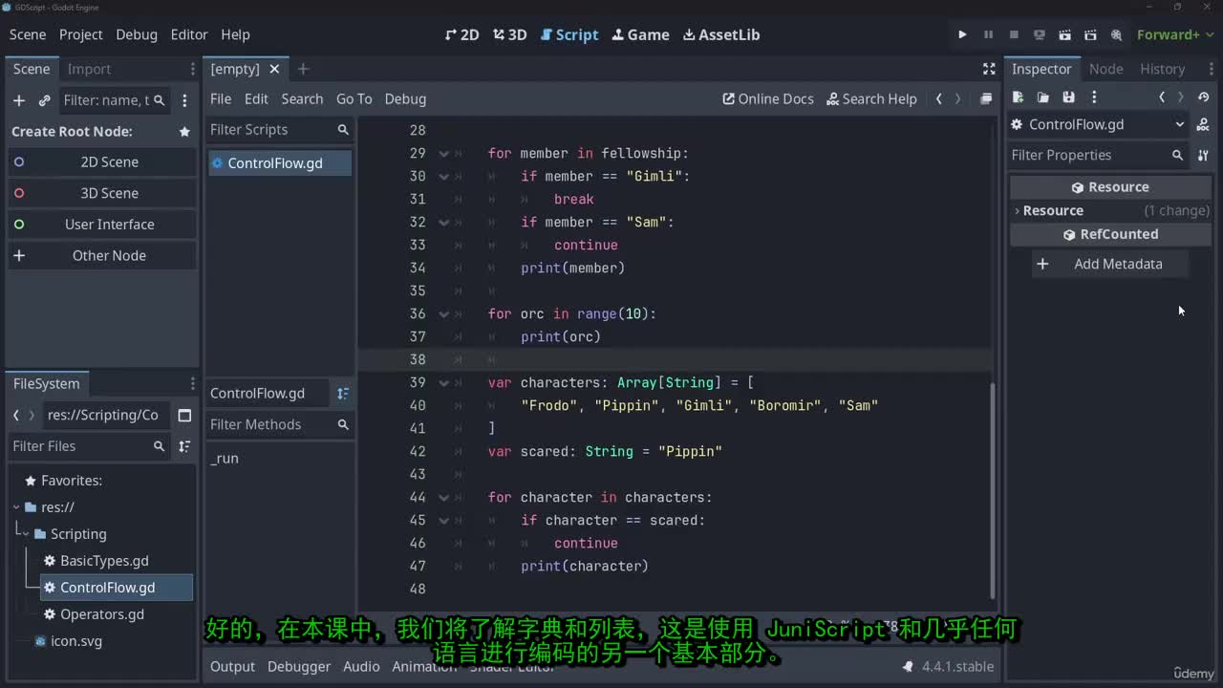Jump to the _run method
This screenshot has width=1223, height=688.
225,459
